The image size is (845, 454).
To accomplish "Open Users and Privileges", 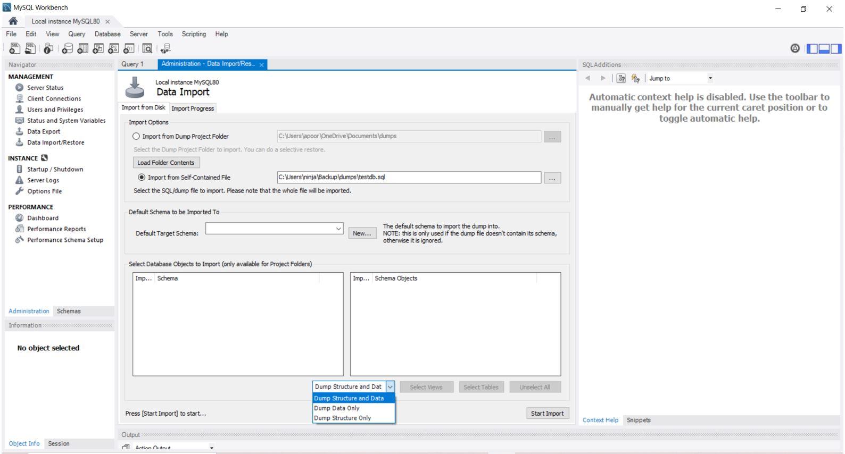I will pos(55,110).
